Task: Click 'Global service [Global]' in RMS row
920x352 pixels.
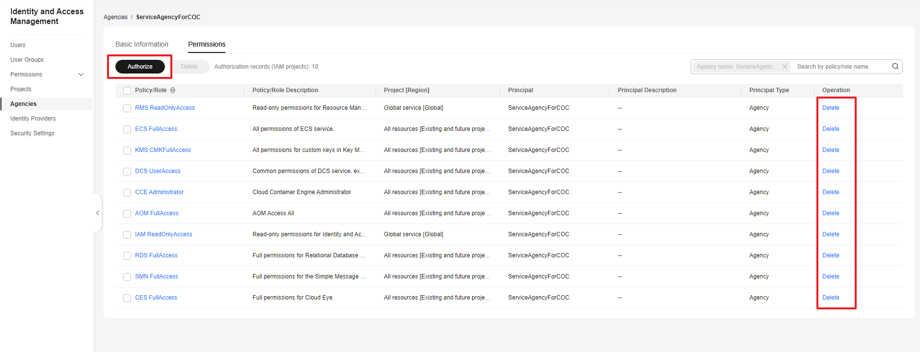Action: tap(413, 108)
